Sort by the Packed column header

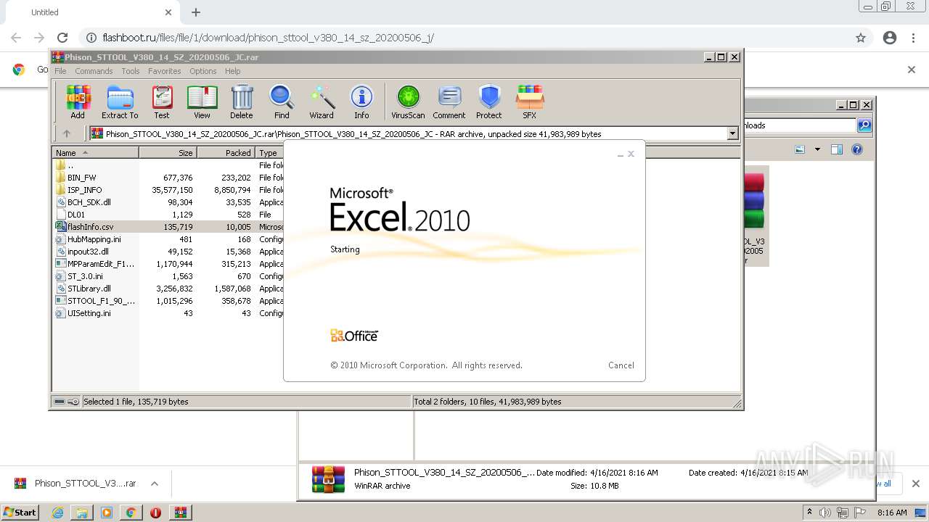226,153
